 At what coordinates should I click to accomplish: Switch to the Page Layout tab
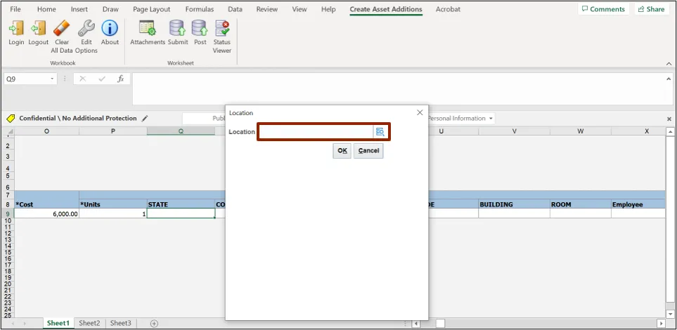[x=152, y=9]
